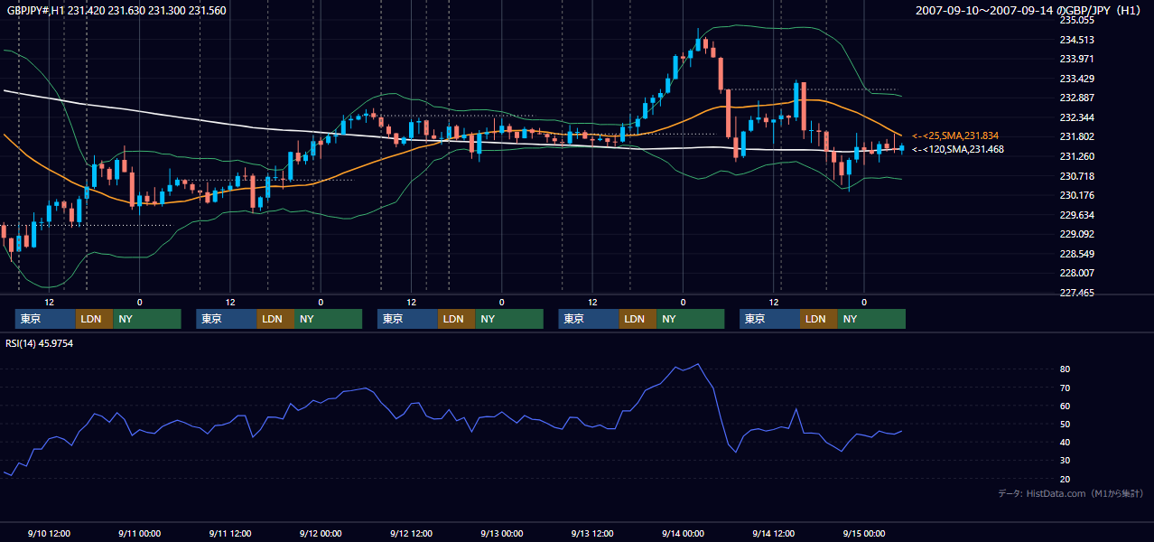Select the 9/11 12:00 date label
1154x542 pixels.
[229, 533]
